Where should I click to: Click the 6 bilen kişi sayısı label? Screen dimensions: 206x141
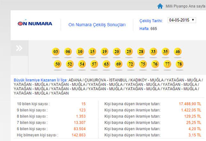[x=32, y=129]
